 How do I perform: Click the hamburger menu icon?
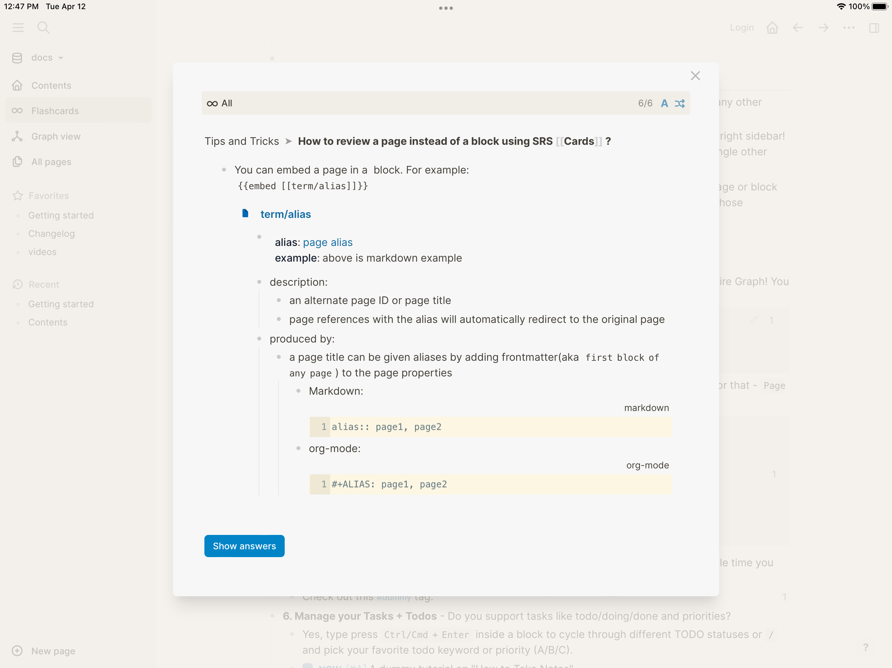[x=18, y=27]
